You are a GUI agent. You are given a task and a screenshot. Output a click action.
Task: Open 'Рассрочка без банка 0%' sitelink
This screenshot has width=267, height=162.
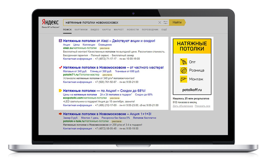(116, 118)
